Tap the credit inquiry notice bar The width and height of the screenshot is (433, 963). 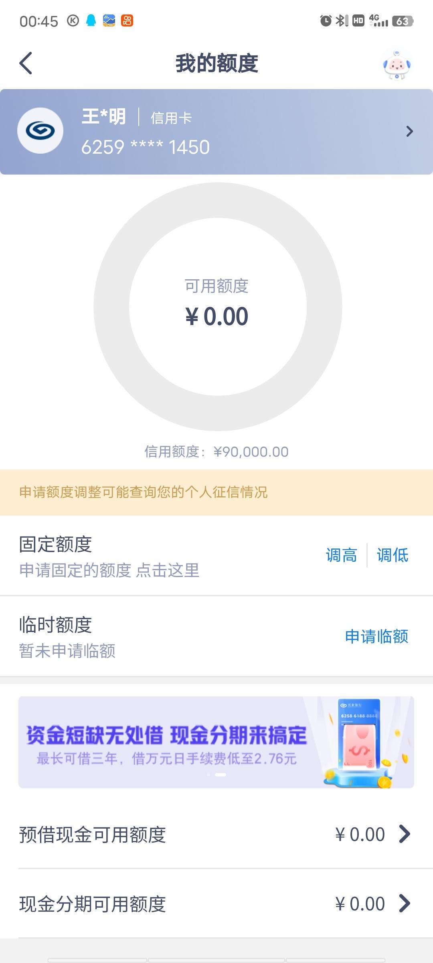[x=216, y=492]
